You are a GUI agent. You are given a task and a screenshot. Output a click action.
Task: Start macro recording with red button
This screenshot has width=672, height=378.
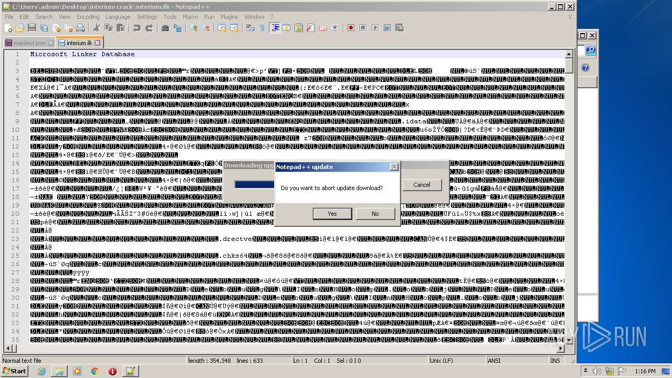351,28
